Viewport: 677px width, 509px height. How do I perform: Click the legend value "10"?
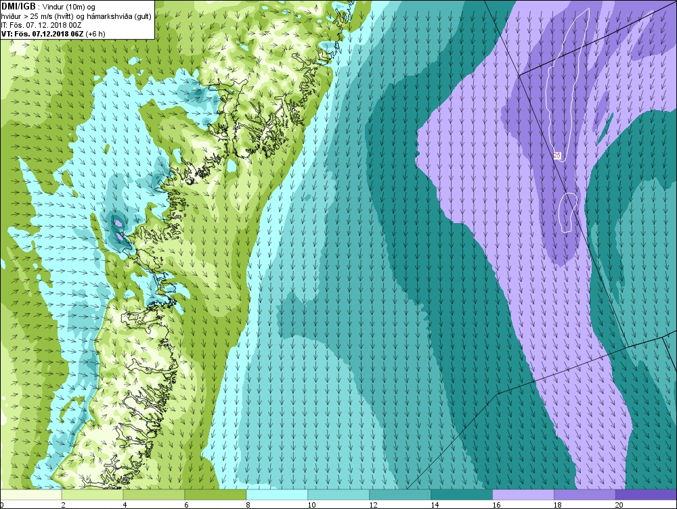(x=311, y=505)
